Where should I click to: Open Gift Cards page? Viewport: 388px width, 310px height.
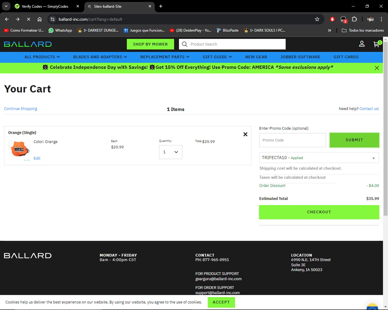click(x=346, y=57)
